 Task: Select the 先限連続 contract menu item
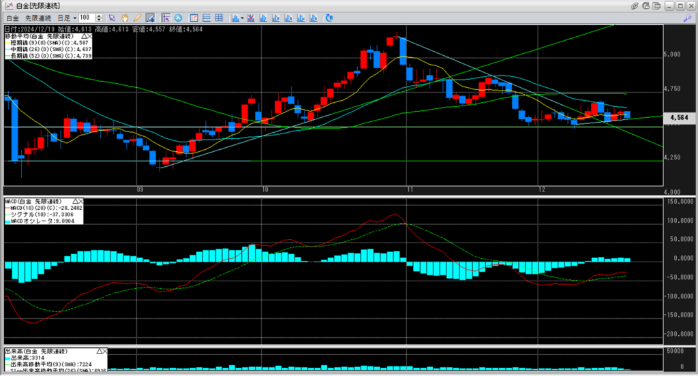tap(39, 17)
